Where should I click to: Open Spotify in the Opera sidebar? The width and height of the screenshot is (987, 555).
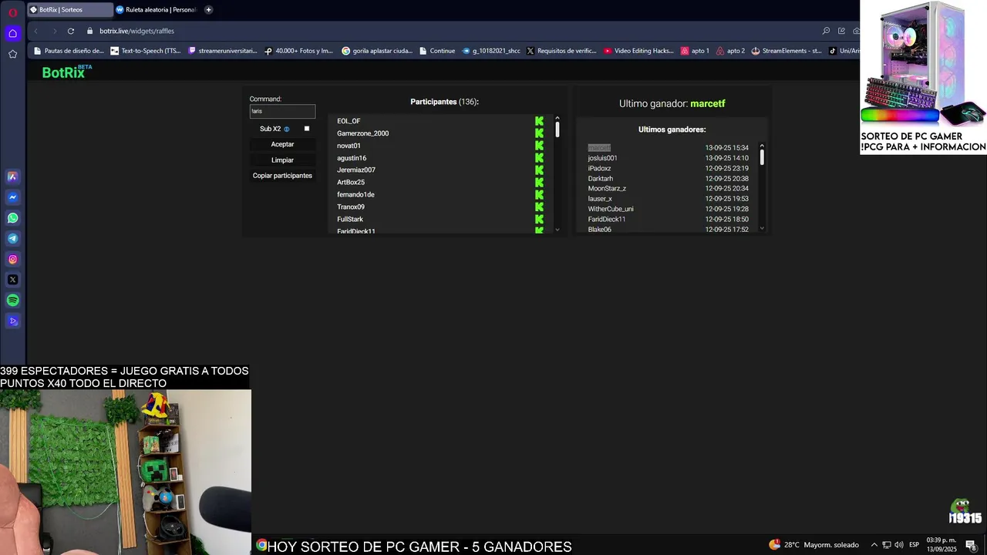(x=12, y=301)
